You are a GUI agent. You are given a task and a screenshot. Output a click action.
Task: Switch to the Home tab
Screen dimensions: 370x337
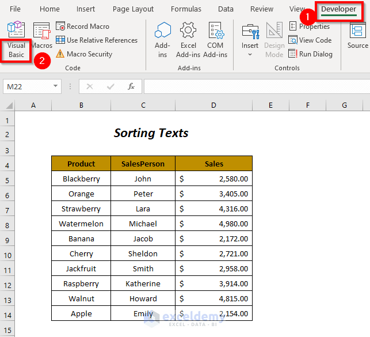click(49, 9)
